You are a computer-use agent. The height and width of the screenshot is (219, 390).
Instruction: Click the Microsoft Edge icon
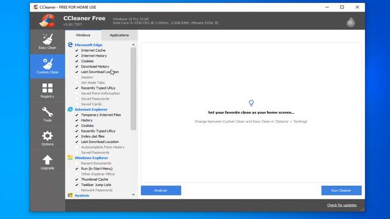click(70, 44)
